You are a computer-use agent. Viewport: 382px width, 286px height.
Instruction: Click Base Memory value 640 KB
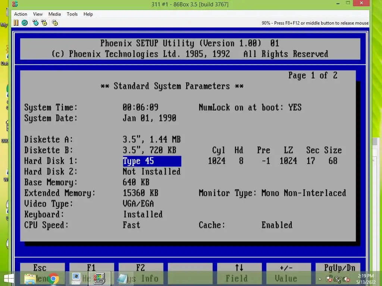click(136, 182)
